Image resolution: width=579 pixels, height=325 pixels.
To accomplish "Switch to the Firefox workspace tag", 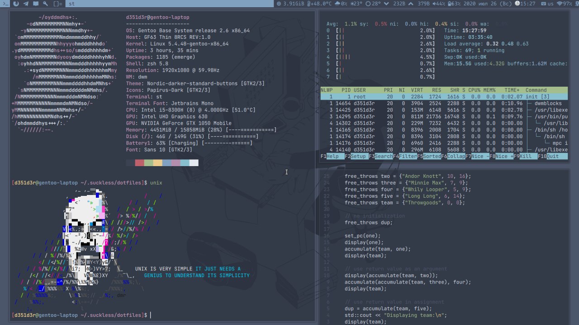I will click(16, 4).
